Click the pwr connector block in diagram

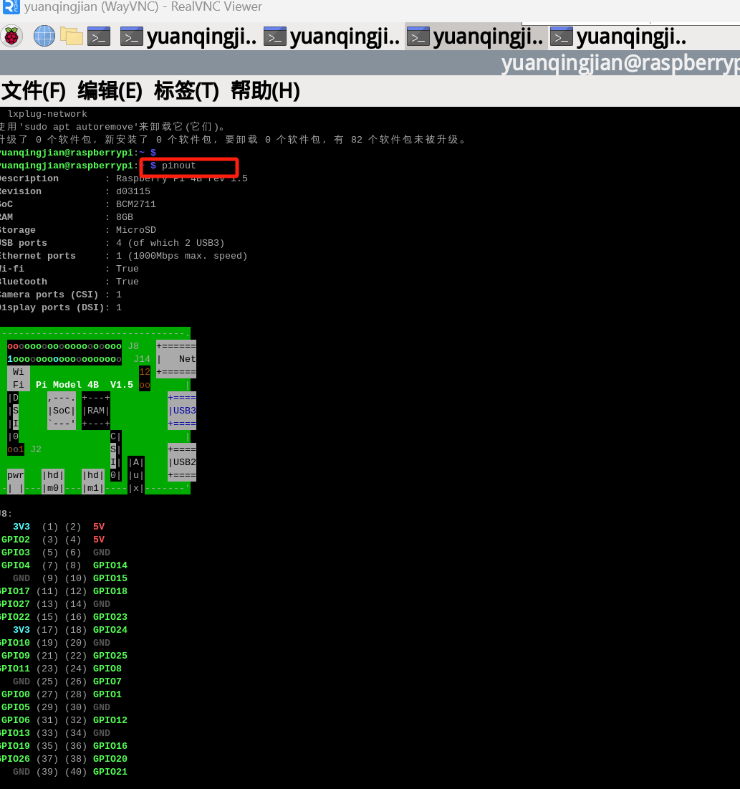[x=16, y=482]
